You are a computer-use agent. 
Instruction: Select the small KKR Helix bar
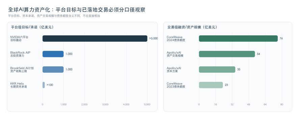tap(44, 85)
